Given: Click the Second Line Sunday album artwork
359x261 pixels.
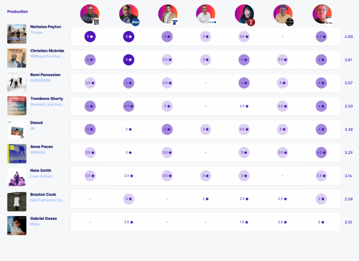Looking at the screenshot, I should [x=17, y=106].
